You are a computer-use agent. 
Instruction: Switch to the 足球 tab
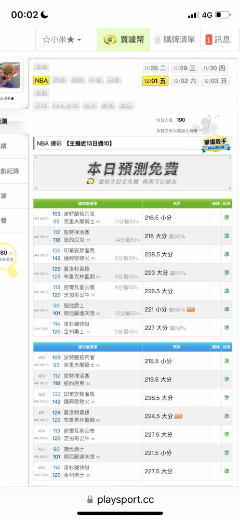[42, 106]
